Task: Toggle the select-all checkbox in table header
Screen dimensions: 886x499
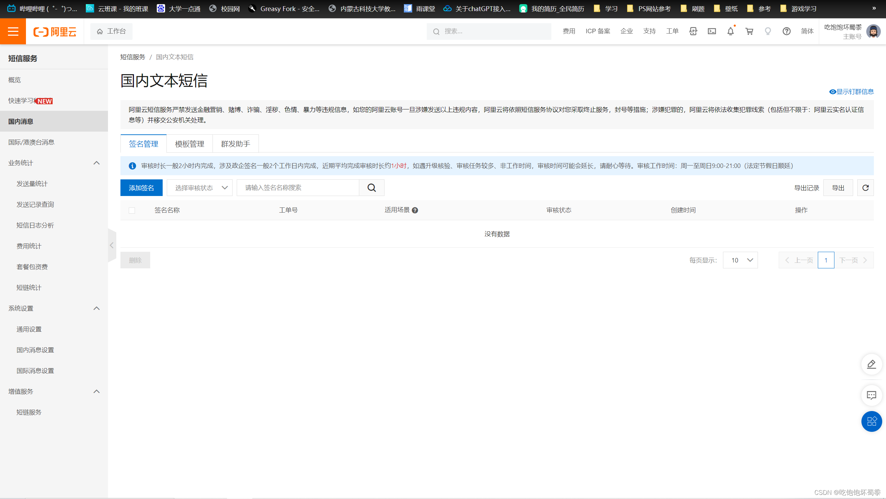Action: click(132, 210)
